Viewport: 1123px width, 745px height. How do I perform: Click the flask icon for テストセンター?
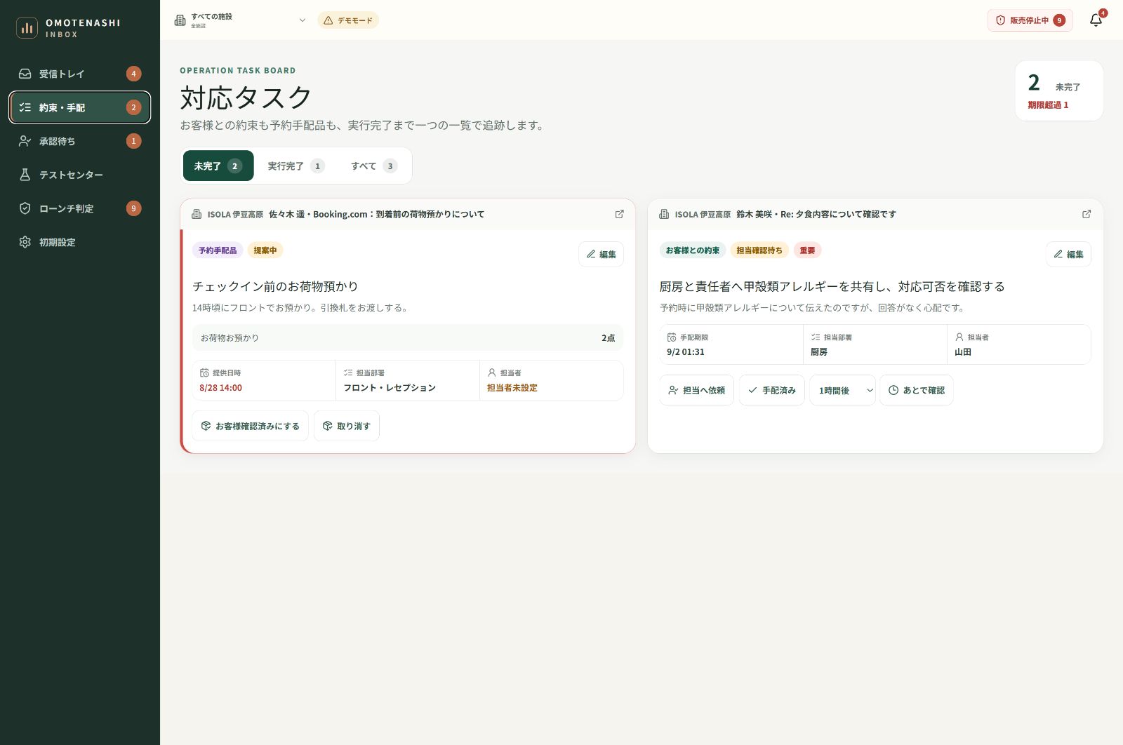click(25, 175)
